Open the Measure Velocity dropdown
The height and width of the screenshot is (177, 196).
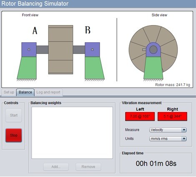(168, 130)
